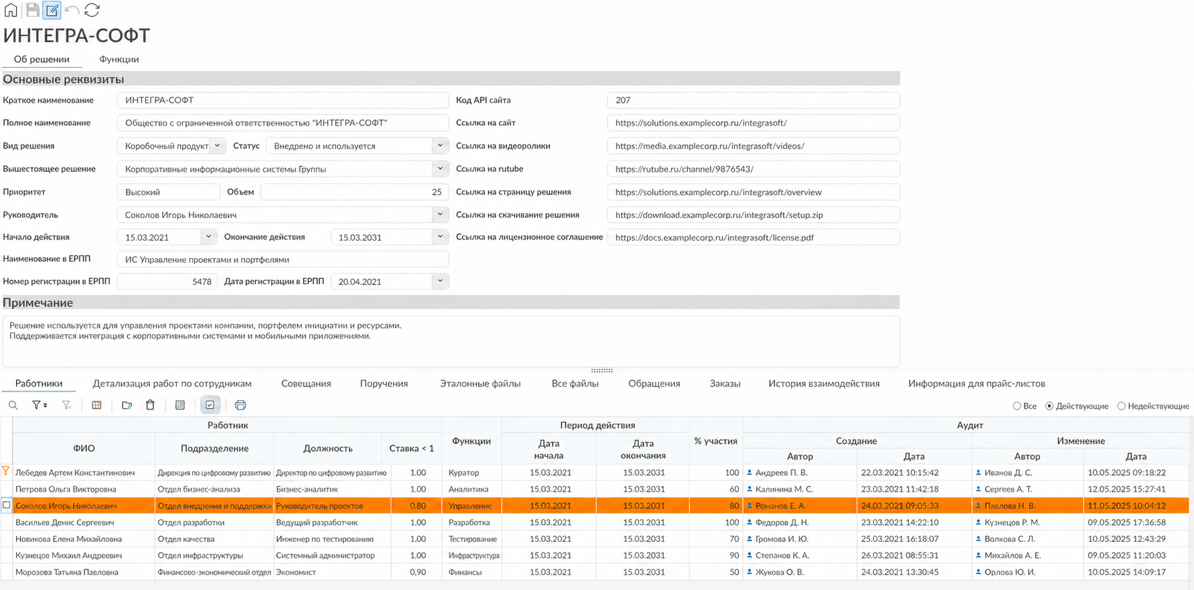Refresh the form with the reload icon
The width and height of the screenshot is (1194, 590).
point(92,10)
